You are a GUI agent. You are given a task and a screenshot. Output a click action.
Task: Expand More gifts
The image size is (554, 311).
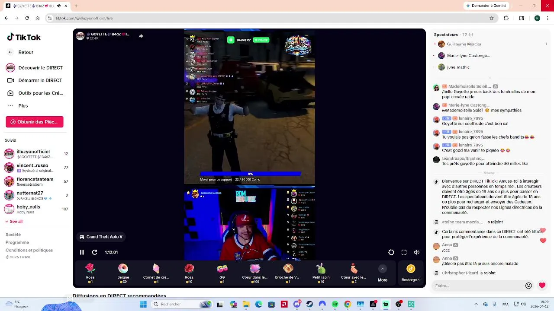pyautogui.click(x=383, y=273)
